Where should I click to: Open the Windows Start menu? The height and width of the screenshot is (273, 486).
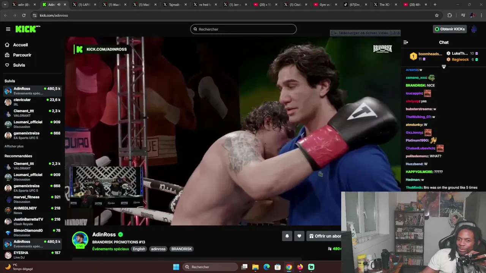(x=176, y=267)
